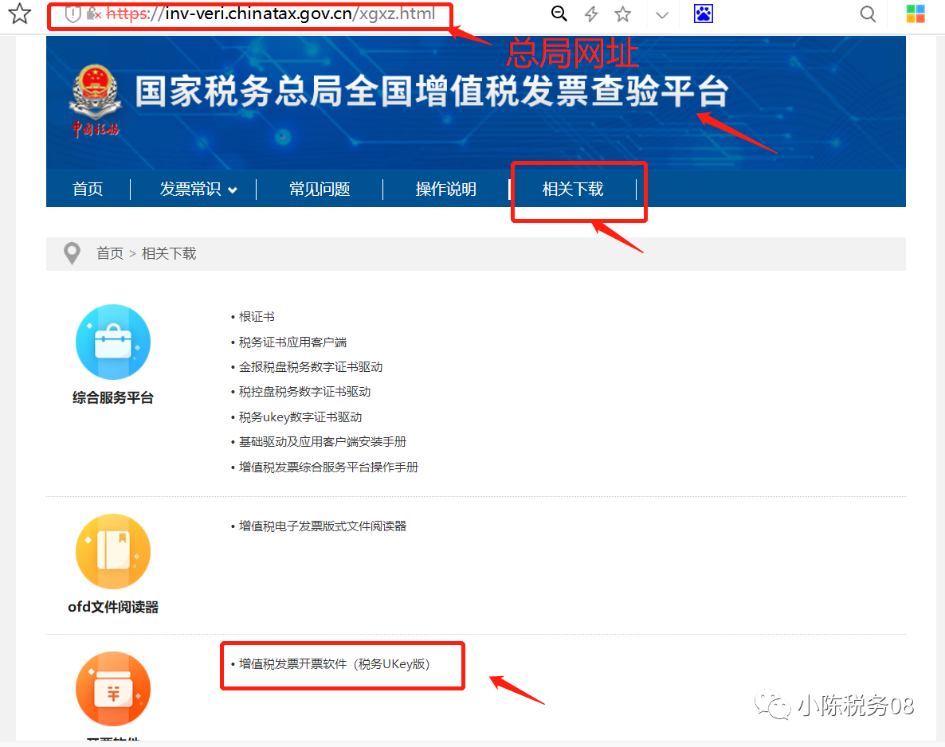Open the 首页 navigation tab

[88, 190]
